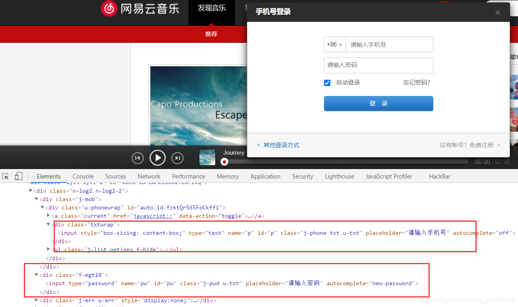Click the Journey album thumbnail in player
The image size is (518, 307).
coord(207,157)
